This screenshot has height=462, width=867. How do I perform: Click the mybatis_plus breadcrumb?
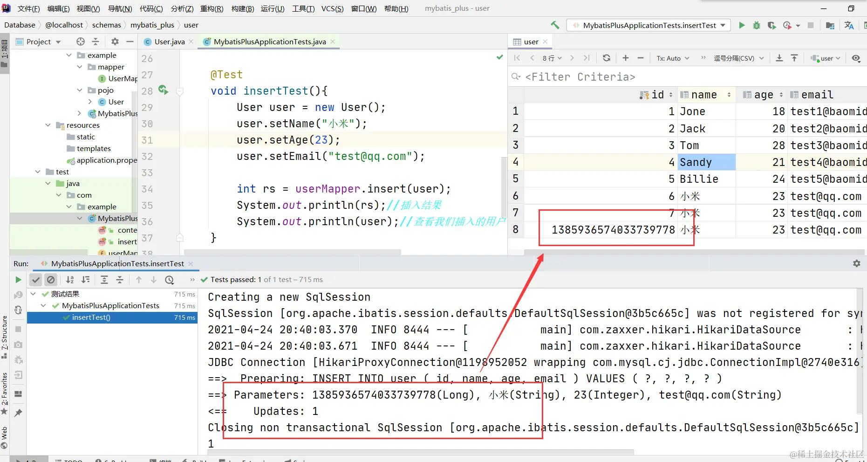click(x=152, y=25)
